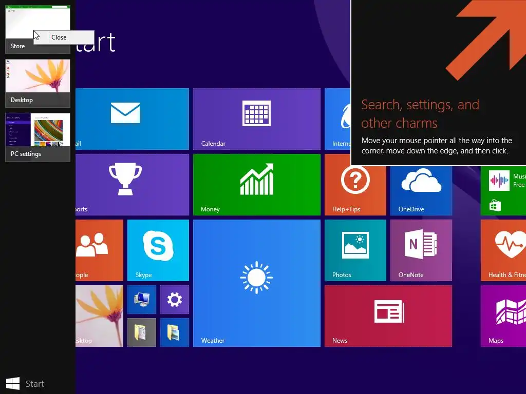Switch to the PC settings thumbnail
This screenshot has width=526, height=394.
(x=37, y=137)
